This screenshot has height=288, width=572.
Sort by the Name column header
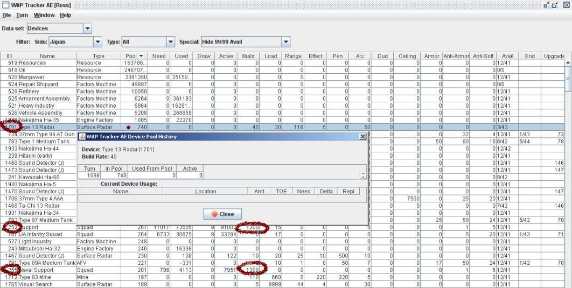pyautogui.click(x=47, y=56)
